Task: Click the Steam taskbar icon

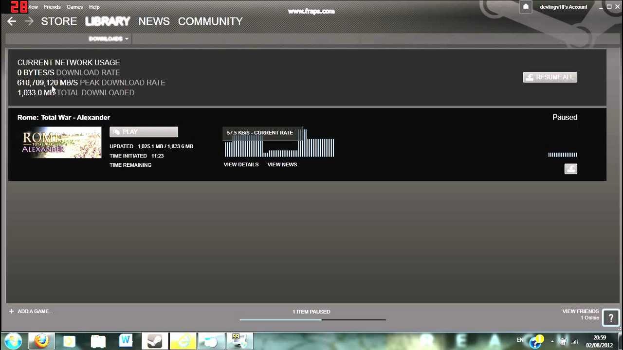Action: tap(155, 341)
